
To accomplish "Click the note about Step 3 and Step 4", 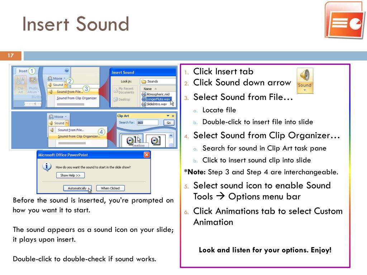I will pyautogui.click(x=261, y=172).
